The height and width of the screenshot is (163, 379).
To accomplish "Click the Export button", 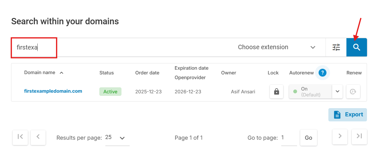I will tap(348, 115).
